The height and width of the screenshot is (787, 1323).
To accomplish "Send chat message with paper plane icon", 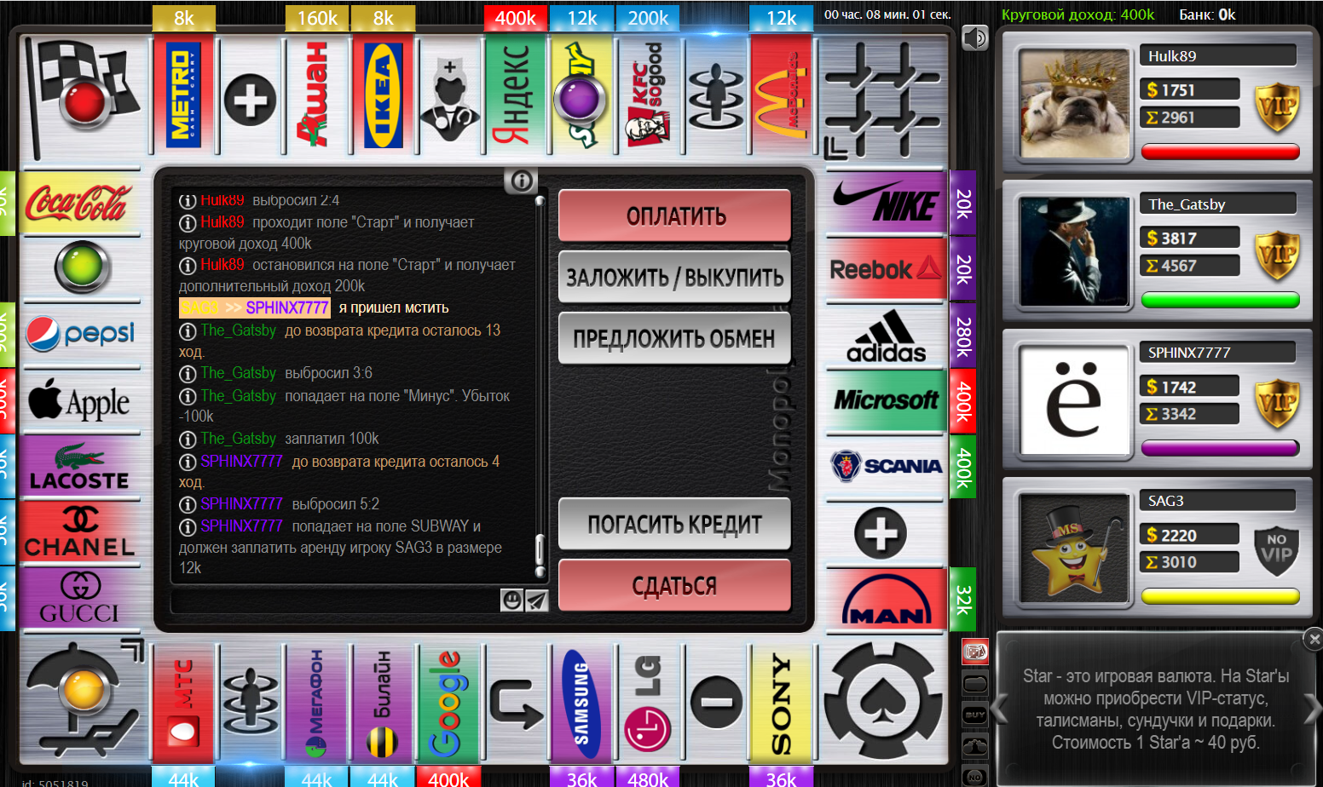I will pos(536,600).
